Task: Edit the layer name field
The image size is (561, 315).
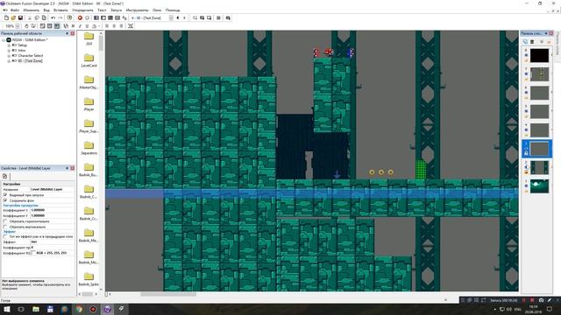Action: (52, 189)
